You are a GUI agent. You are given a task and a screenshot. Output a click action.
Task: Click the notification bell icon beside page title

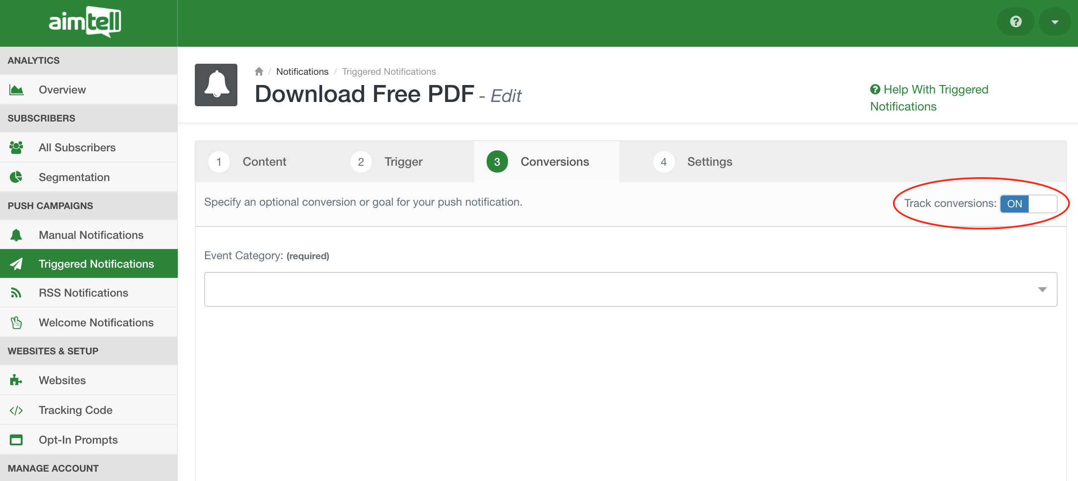click(x=216, y=85)
